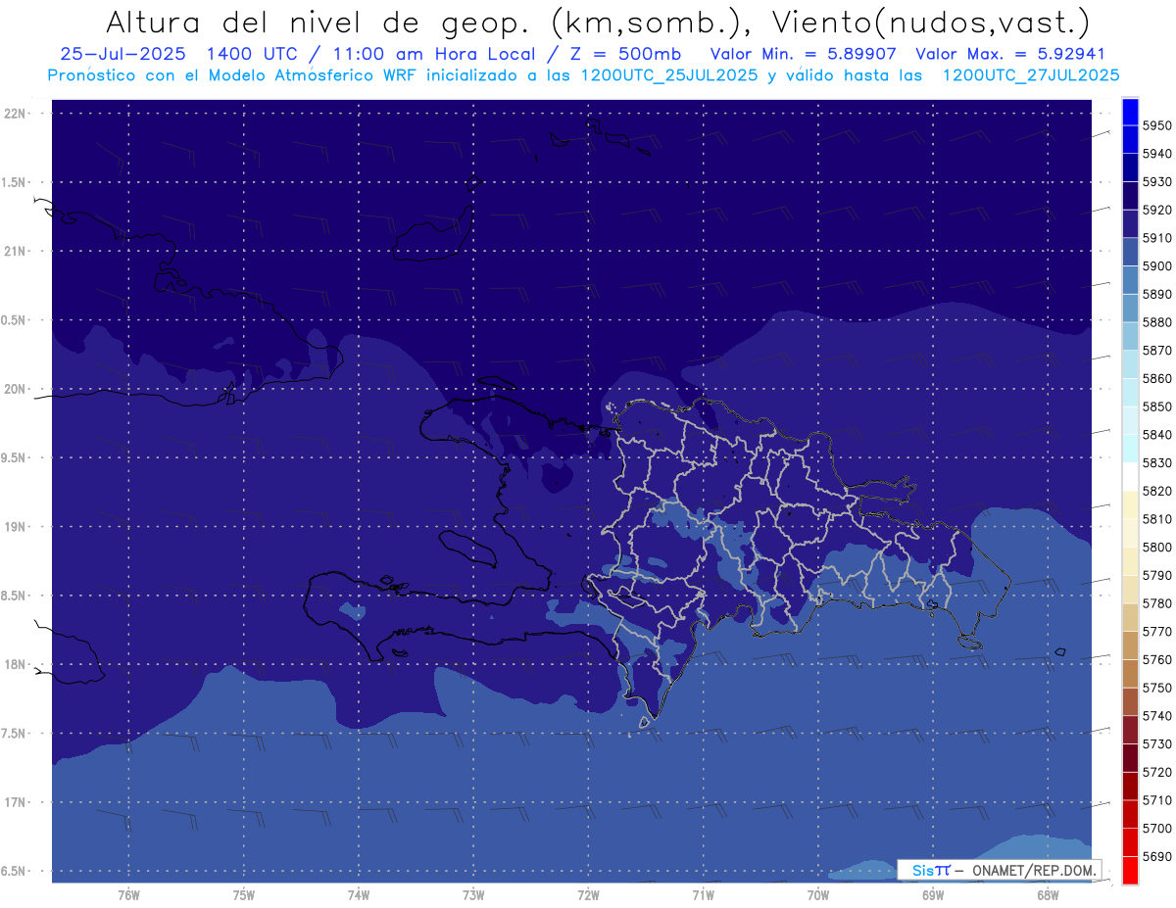Pick the legend color between 5860 and 5870

pos(1130,364)
